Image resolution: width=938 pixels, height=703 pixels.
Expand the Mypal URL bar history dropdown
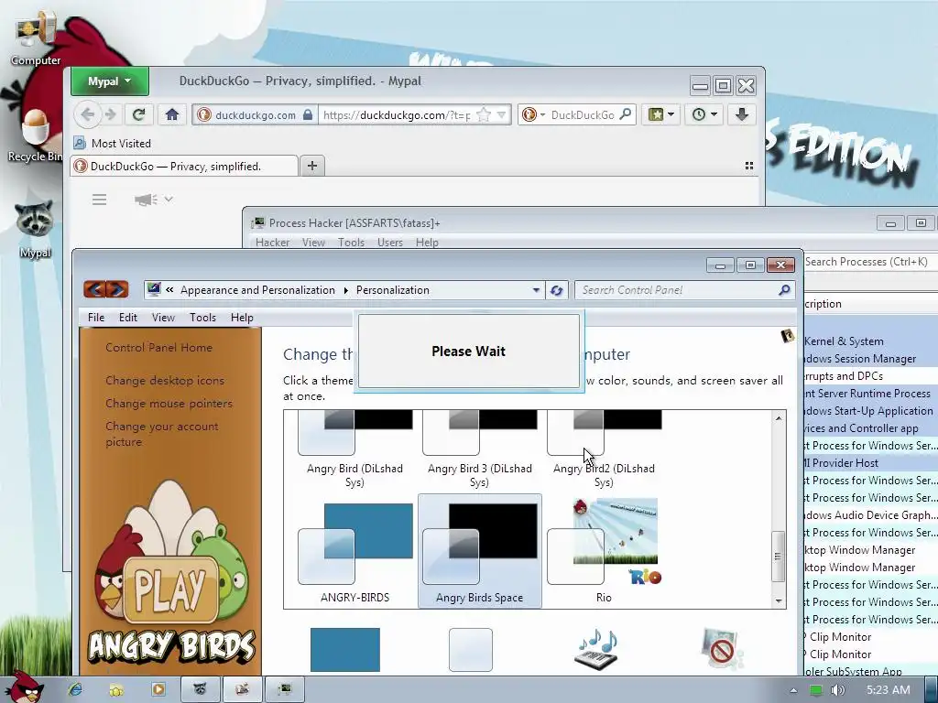[x=502, y=114]
